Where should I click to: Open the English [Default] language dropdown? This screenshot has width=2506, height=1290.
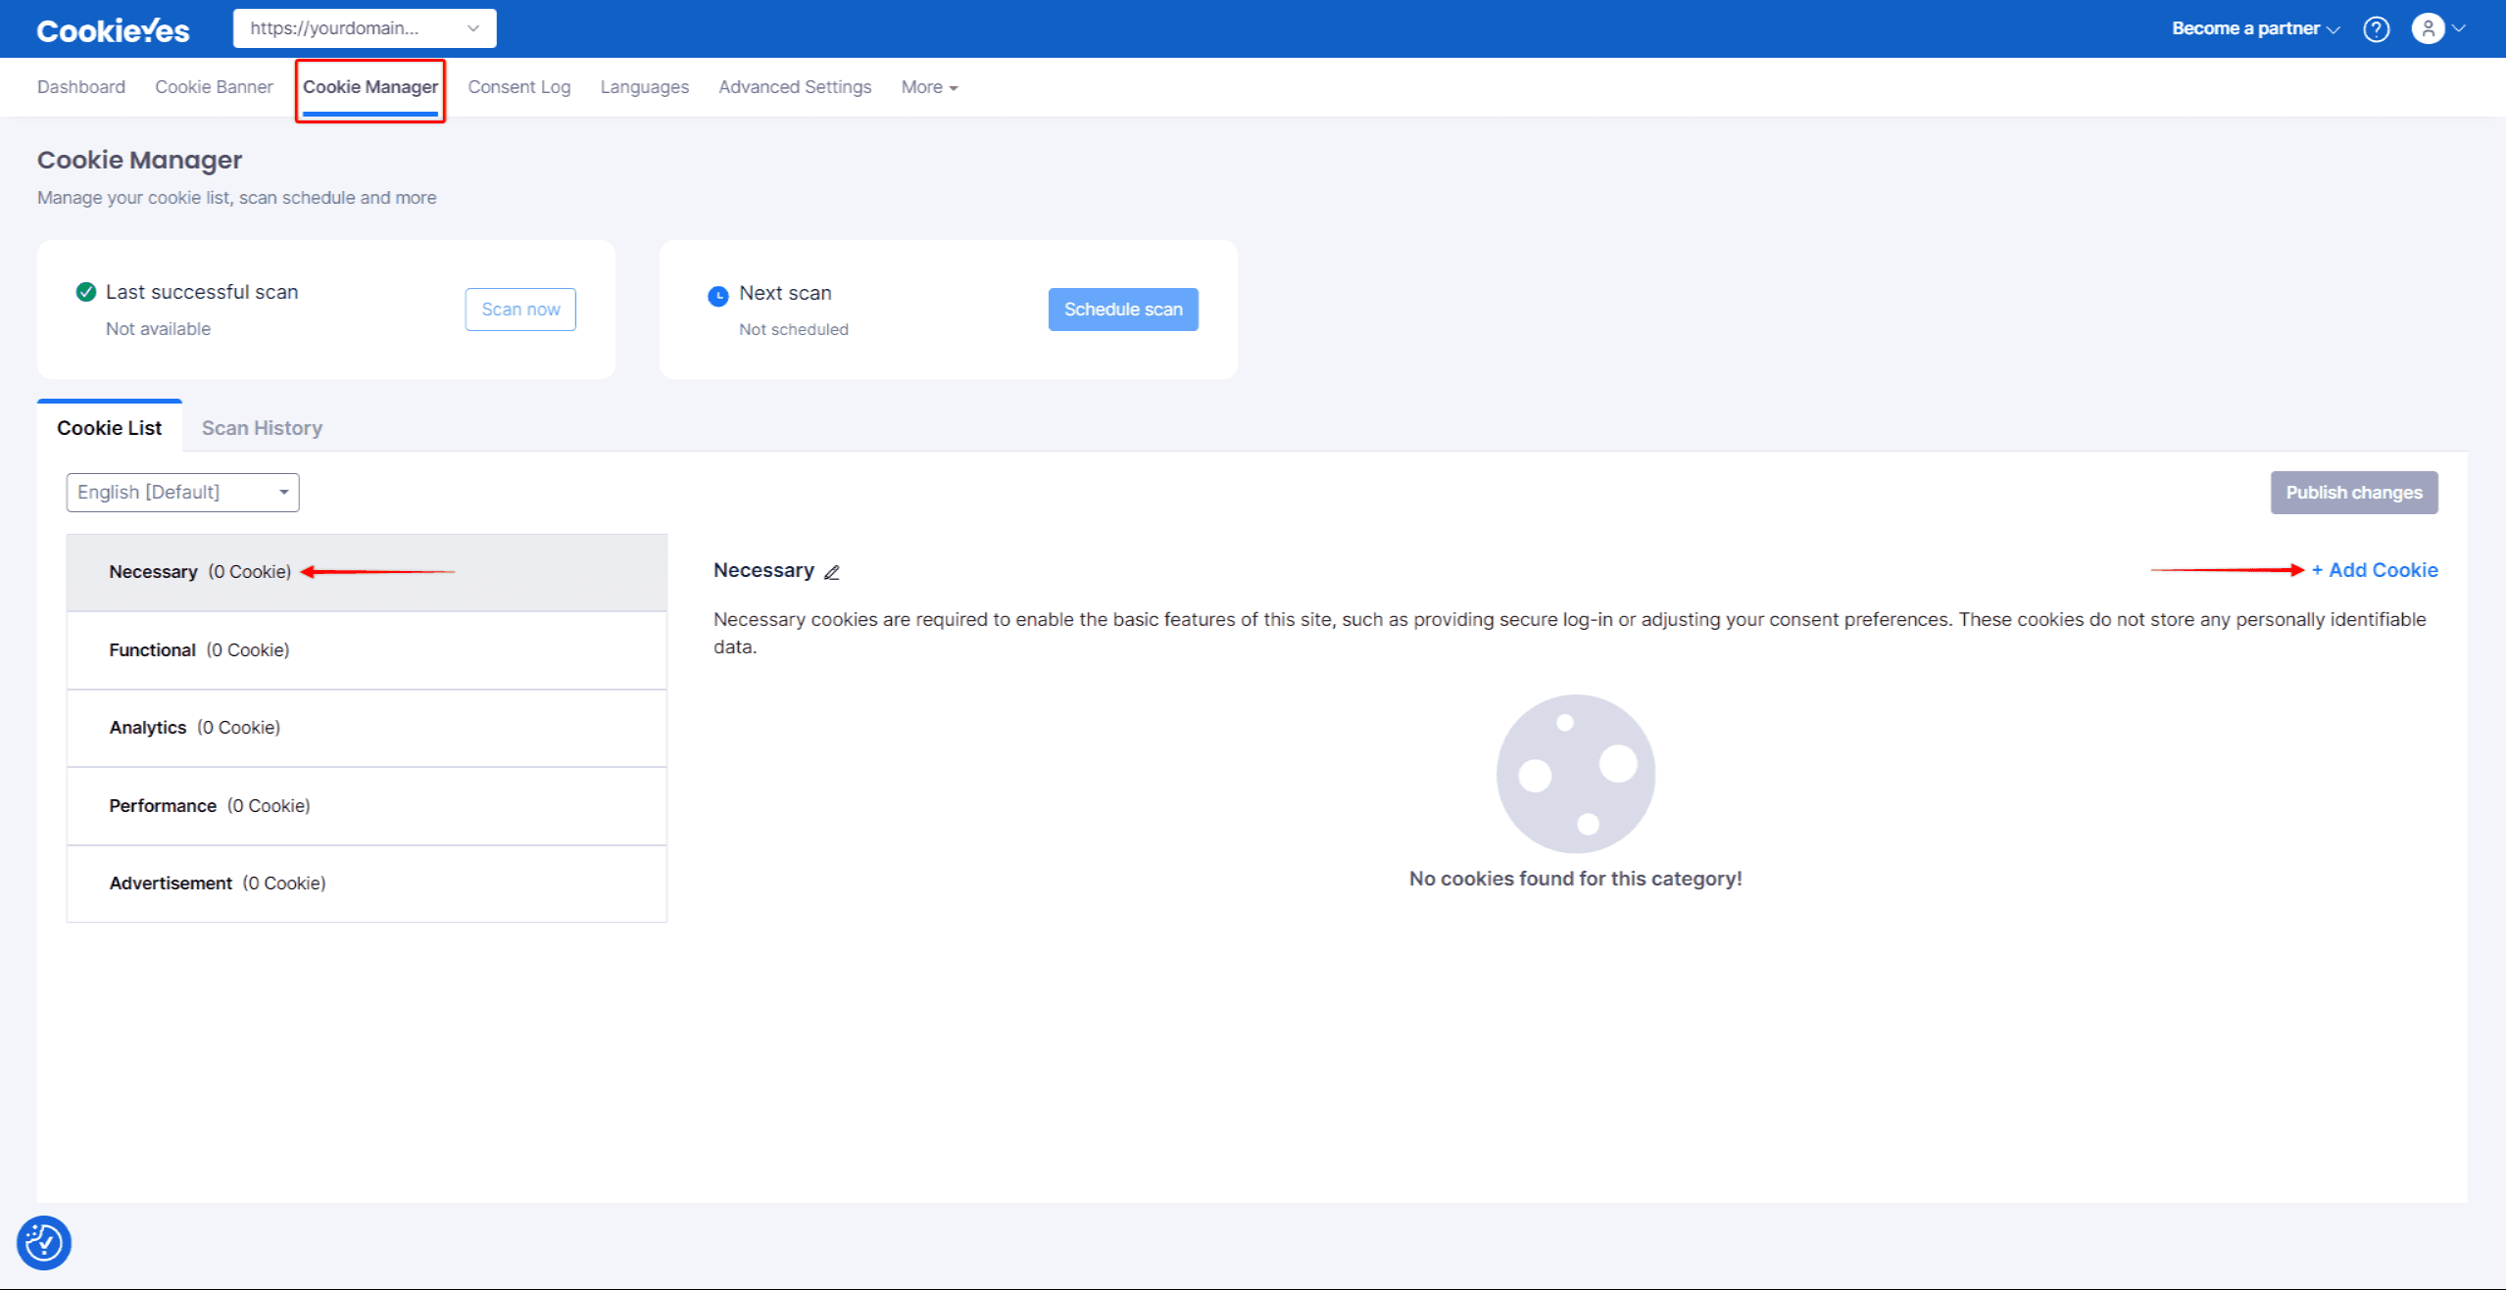click(x=182, y=492)
